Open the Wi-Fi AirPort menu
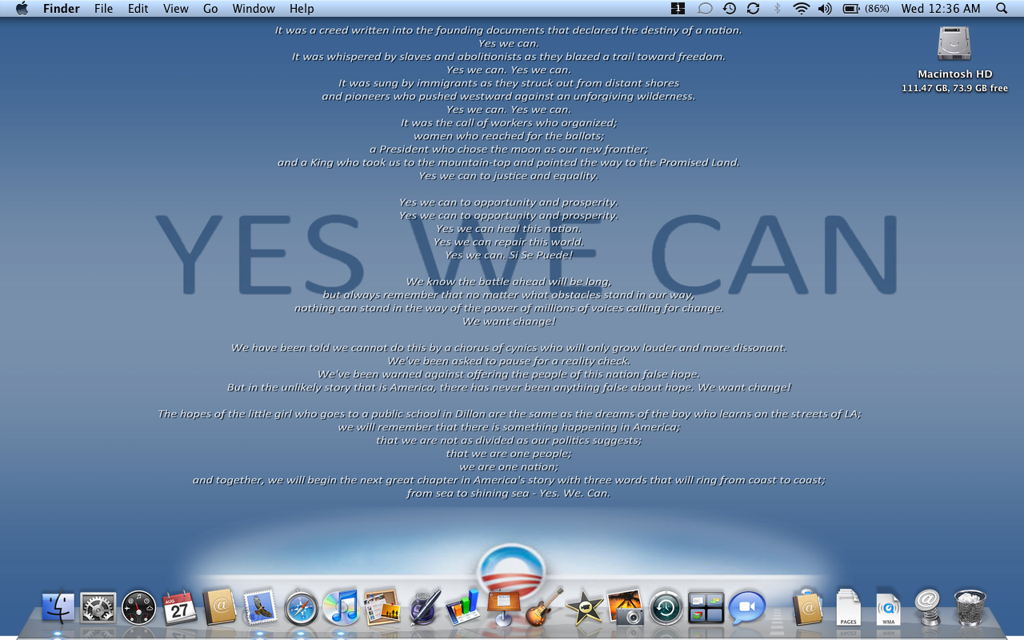This screenshot has width=1024, height=640. coord(801,9)
